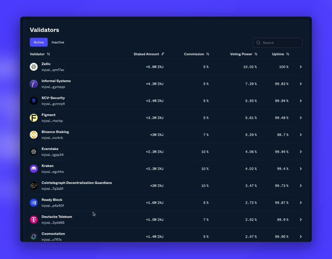This screenshot has height=259, width=332.
Task: Click the Validator column header
Action: coord(37,54)
